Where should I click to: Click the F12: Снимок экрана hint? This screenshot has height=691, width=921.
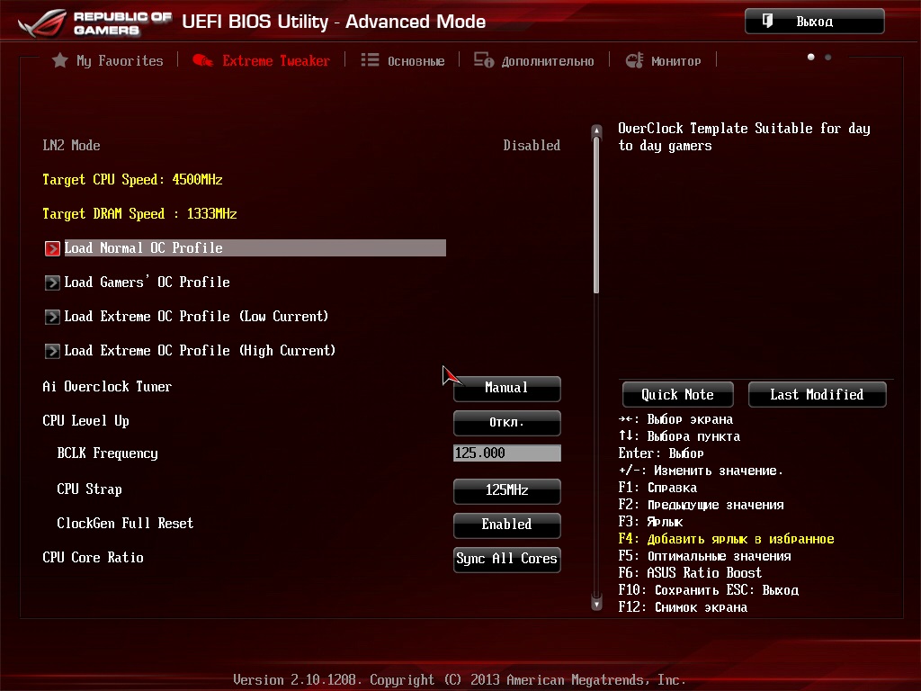[684, 607]
